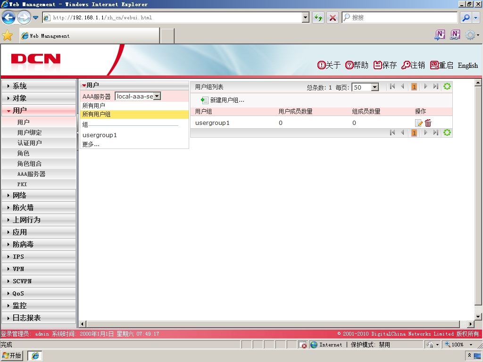The image size is (483, 362).
Task: Open the 用户 submenu item
Action: pos(39,122)
